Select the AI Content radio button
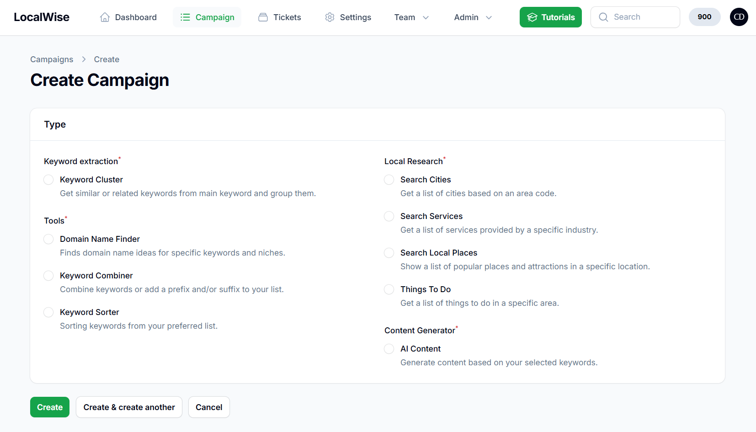The image size is (756, 432). [389, 349]
